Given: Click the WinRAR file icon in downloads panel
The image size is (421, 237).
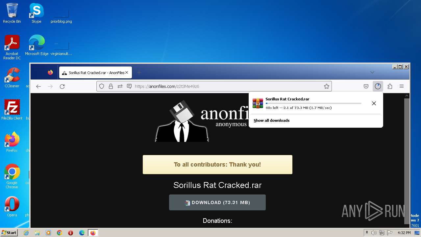Looking at the screenshot, I should tap(258, 103).
